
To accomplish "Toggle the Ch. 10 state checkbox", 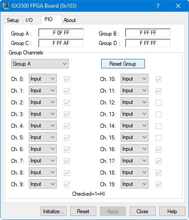I will click(x=158, y=79).
